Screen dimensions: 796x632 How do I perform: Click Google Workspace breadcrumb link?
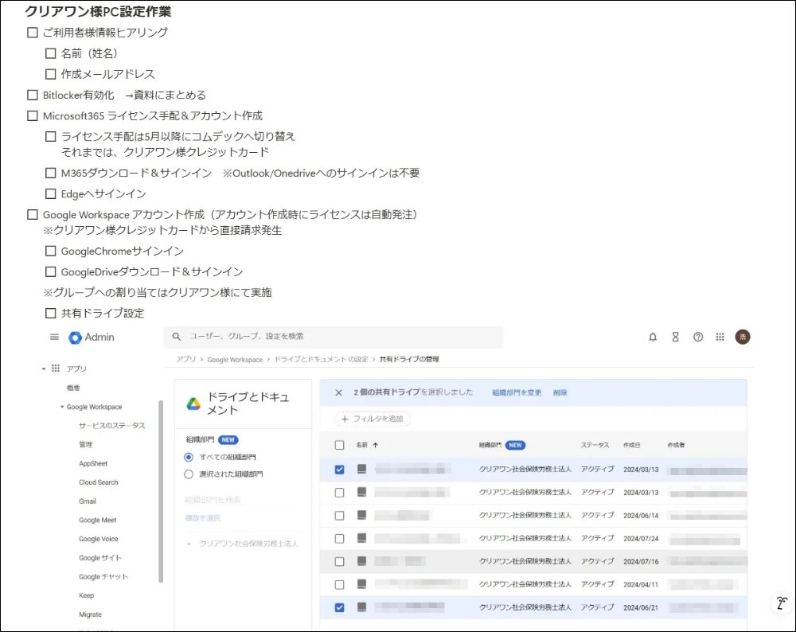[x=235, y=360]
